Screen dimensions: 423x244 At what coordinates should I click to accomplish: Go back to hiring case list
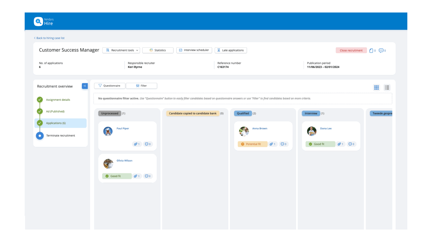(x=49, y=38)
